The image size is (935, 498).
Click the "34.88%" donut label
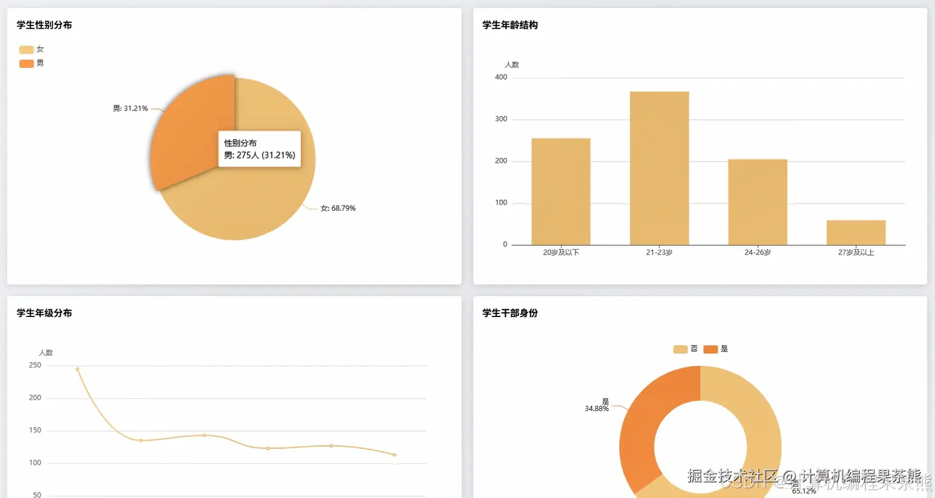point(597,409)
